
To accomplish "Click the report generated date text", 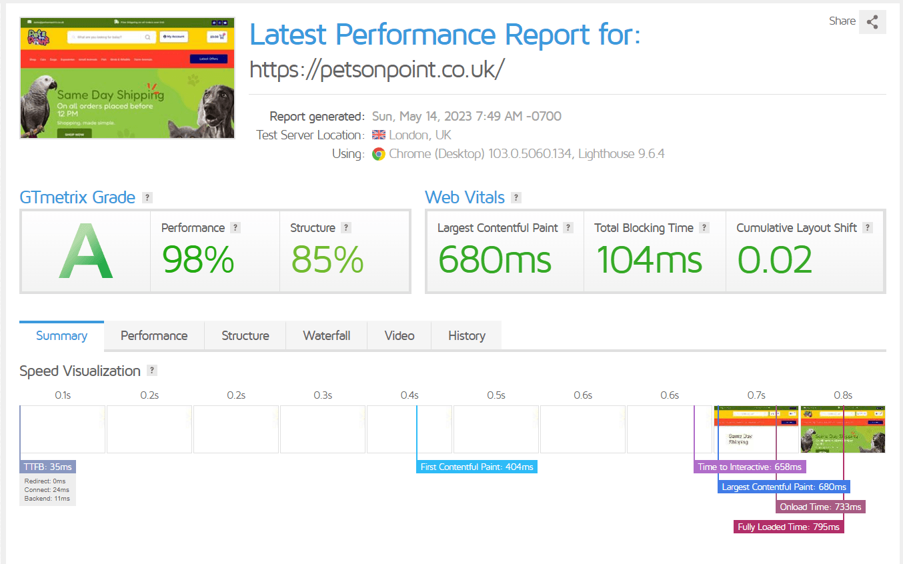I will pyautogui.click(x=467, y=116).
